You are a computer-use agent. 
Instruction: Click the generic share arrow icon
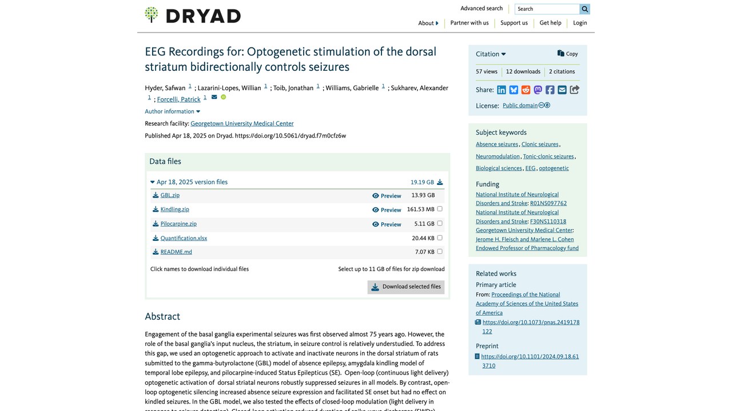click(x=574, y=90)
